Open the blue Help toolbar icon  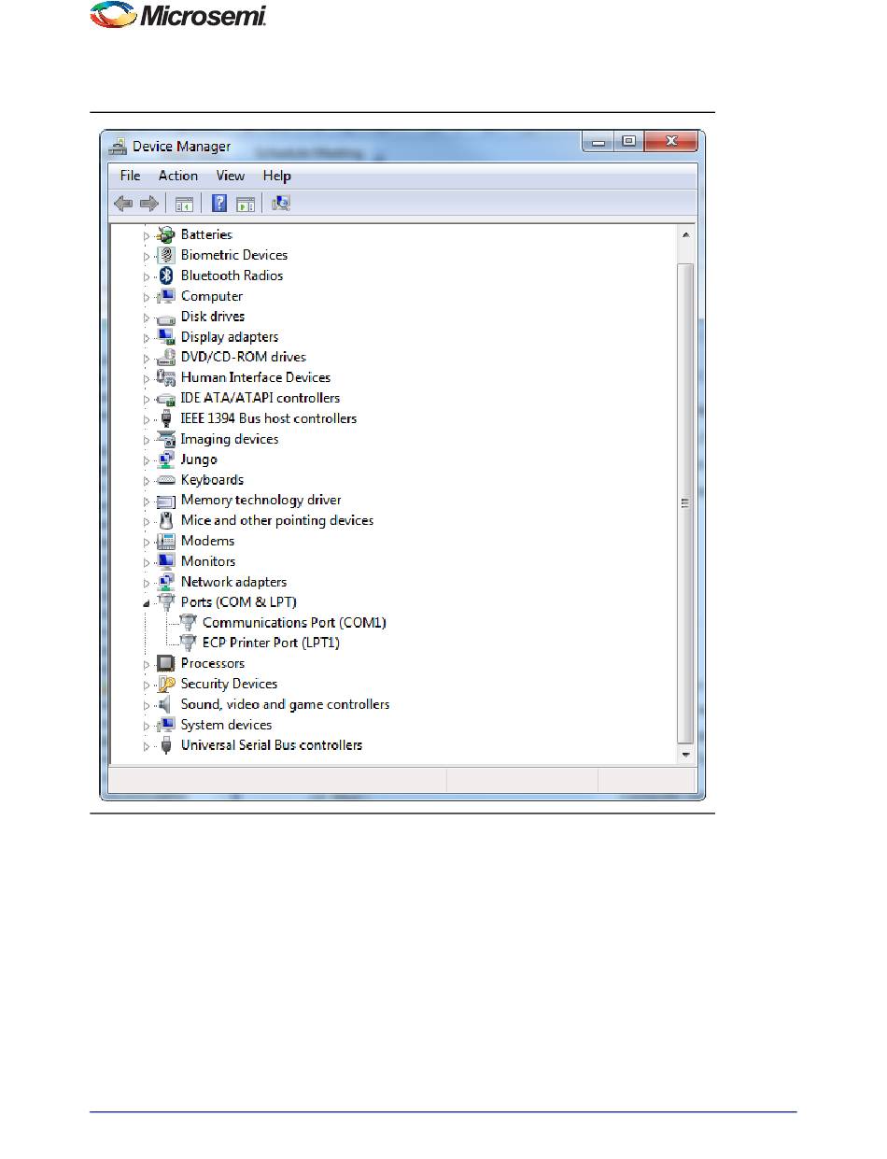point(219,203)
